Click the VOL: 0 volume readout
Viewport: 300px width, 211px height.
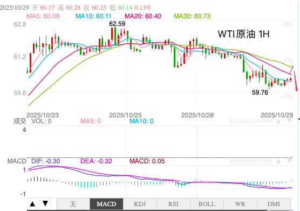tap(42, 121)
